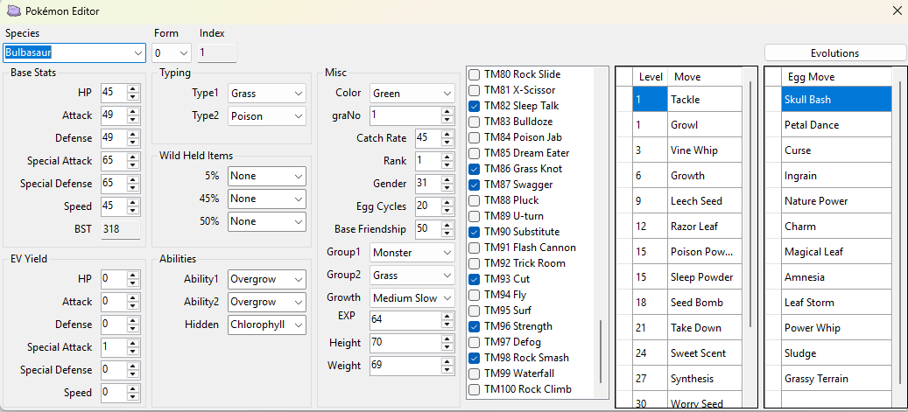Uncheck TM82 Sleep Talk checkbox
Screen dimensions: 908x412
[474, 106]
